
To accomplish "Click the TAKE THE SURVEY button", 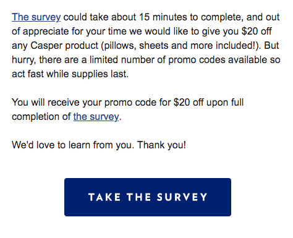I will (148, 197).
